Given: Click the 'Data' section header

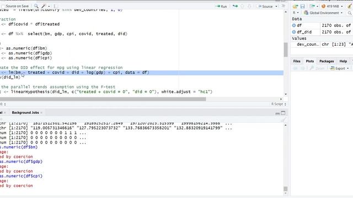Looking at the screenshot, I should point(297,19).
